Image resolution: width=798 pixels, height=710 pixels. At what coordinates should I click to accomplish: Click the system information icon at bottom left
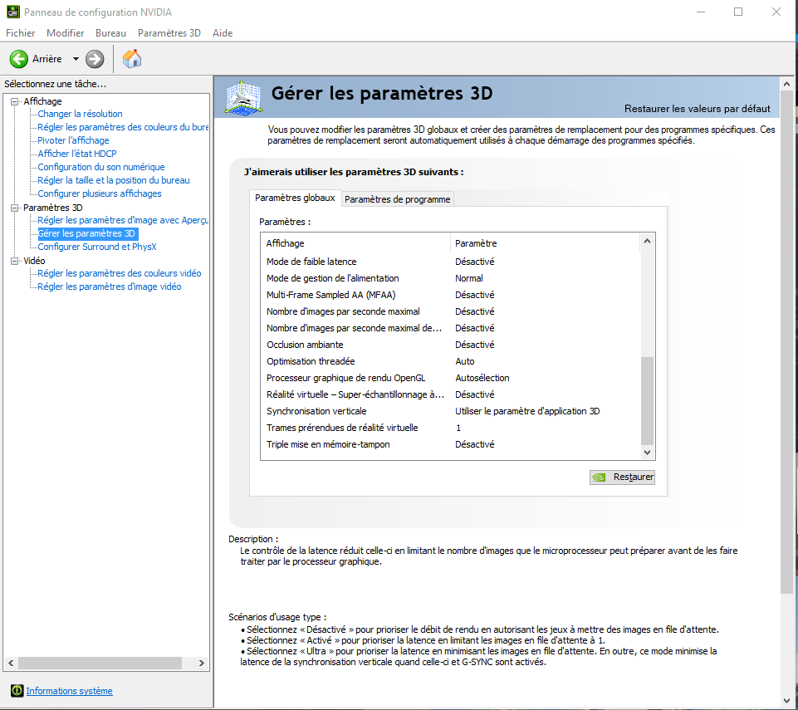pos(17,691)
